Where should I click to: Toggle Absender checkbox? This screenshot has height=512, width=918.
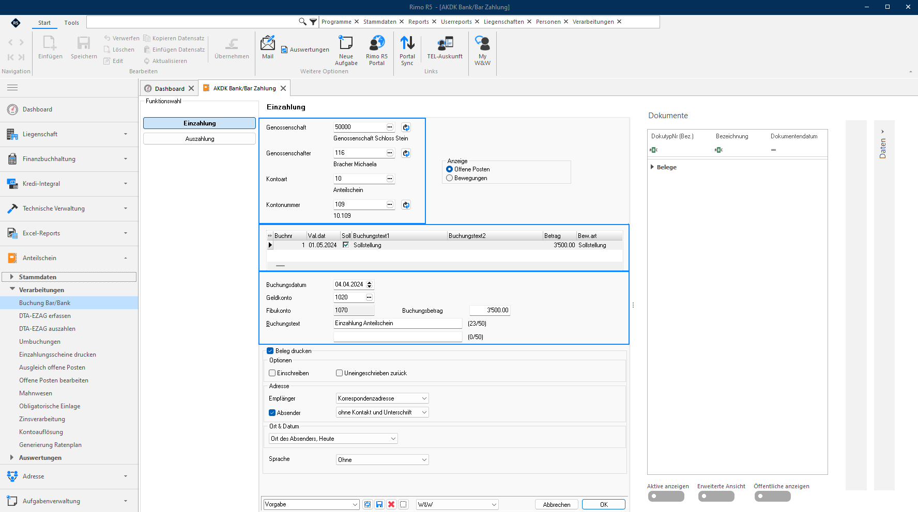tap(272, 413)
